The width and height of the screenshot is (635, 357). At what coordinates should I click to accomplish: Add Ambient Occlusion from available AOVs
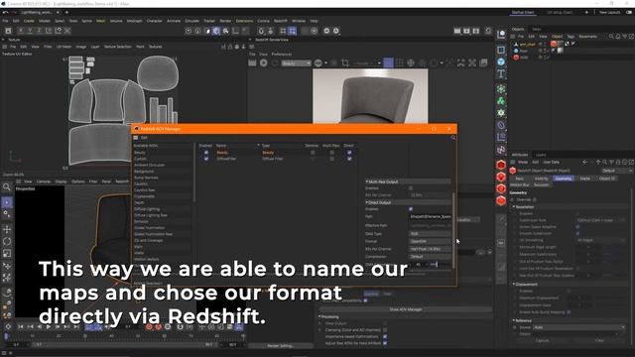150,166
